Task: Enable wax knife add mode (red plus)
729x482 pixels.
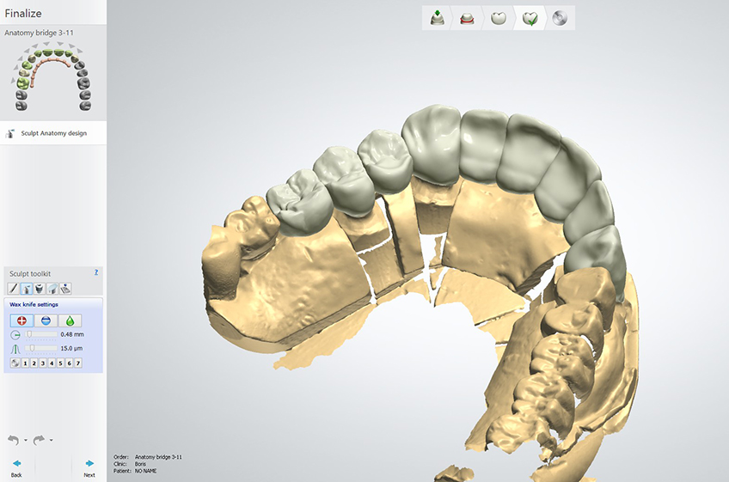Action: tap(20, 320)
